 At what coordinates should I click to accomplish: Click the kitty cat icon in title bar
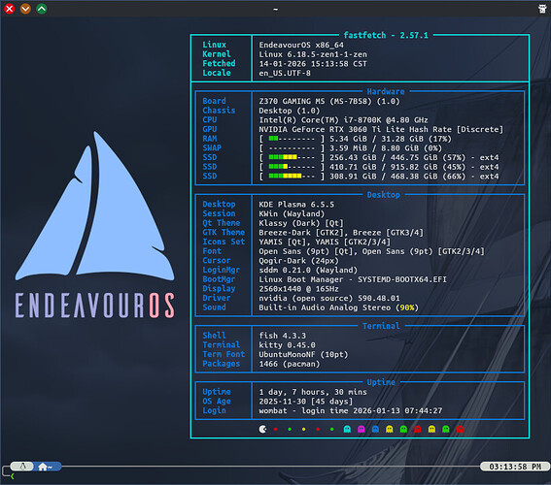(x=542, y=9)
